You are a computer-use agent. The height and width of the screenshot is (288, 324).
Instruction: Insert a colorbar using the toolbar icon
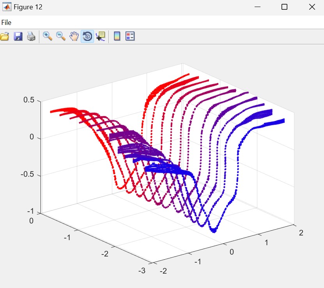(117, 37)
